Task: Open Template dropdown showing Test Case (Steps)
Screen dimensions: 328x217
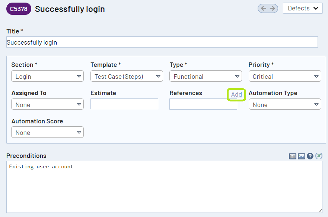Action: [x=127, y=77]
